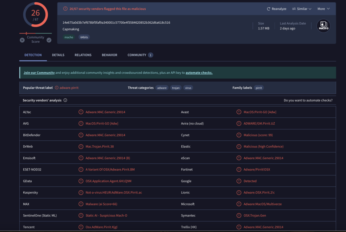
Task: Expand the More dropdown menu
Action: 323,9
